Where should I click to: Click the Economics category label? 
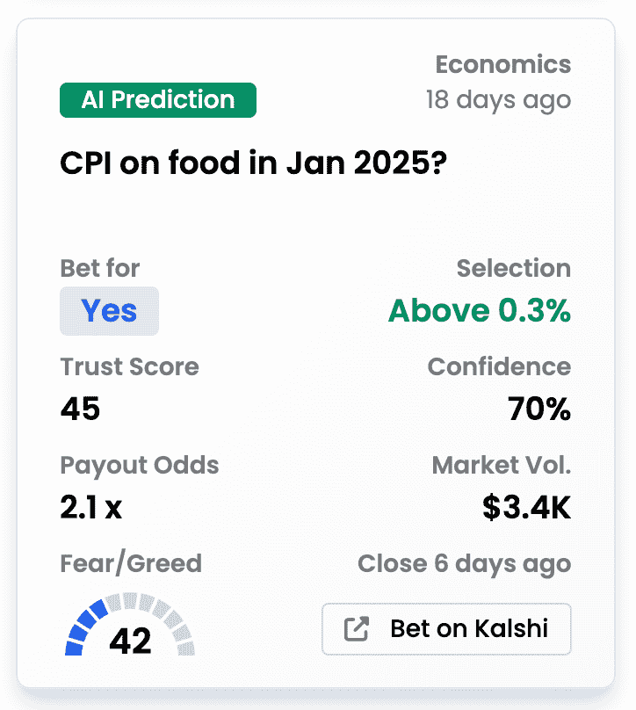pyautogui.click(x=503, y=64)
